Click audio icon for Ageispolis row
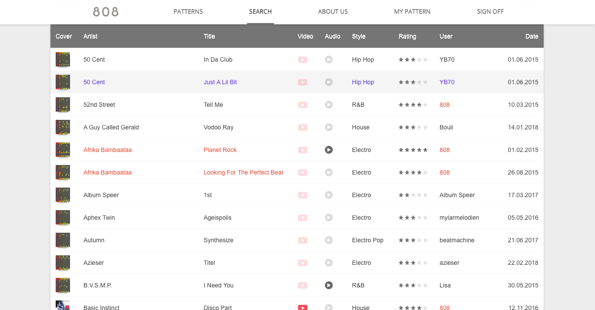This screenshot has width=595, height=310. pos(329,218)
